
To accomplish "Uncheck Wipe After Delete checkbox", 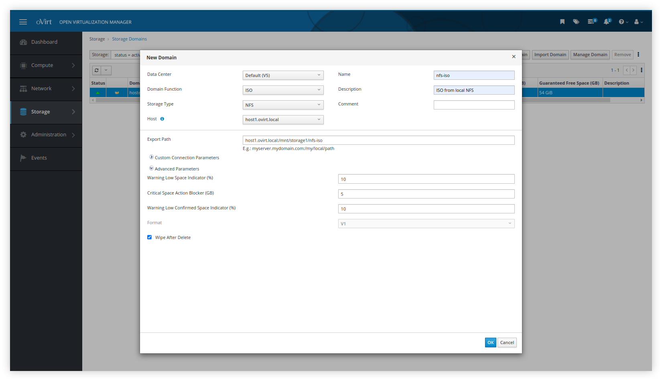I will point(150,237).
